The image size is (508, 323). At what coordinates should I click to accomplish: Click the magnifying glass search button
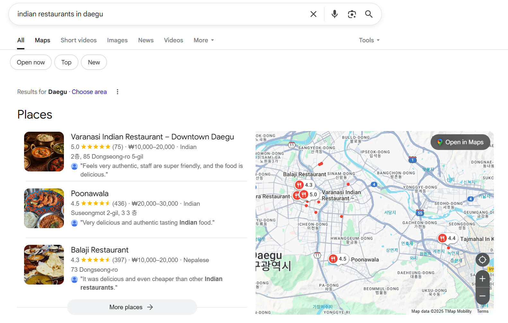[369, 14]
